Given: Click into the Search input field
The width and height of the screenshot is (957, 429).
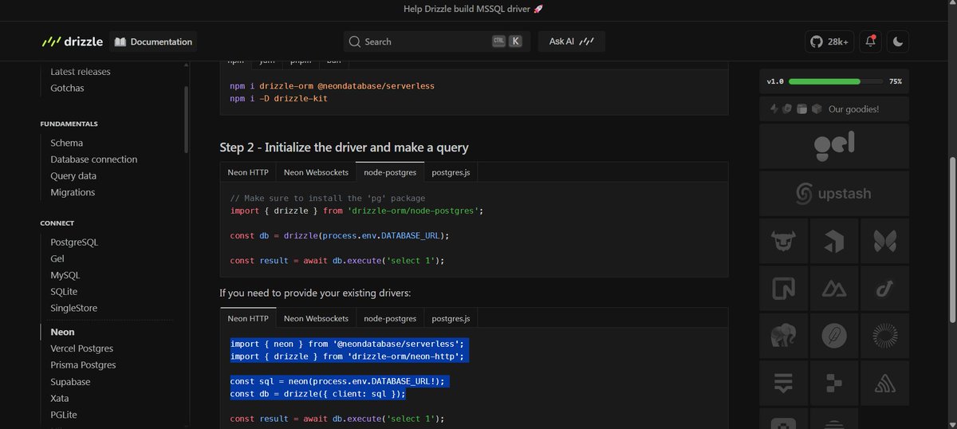Looking at the screenshot, I should pos(437,41).
